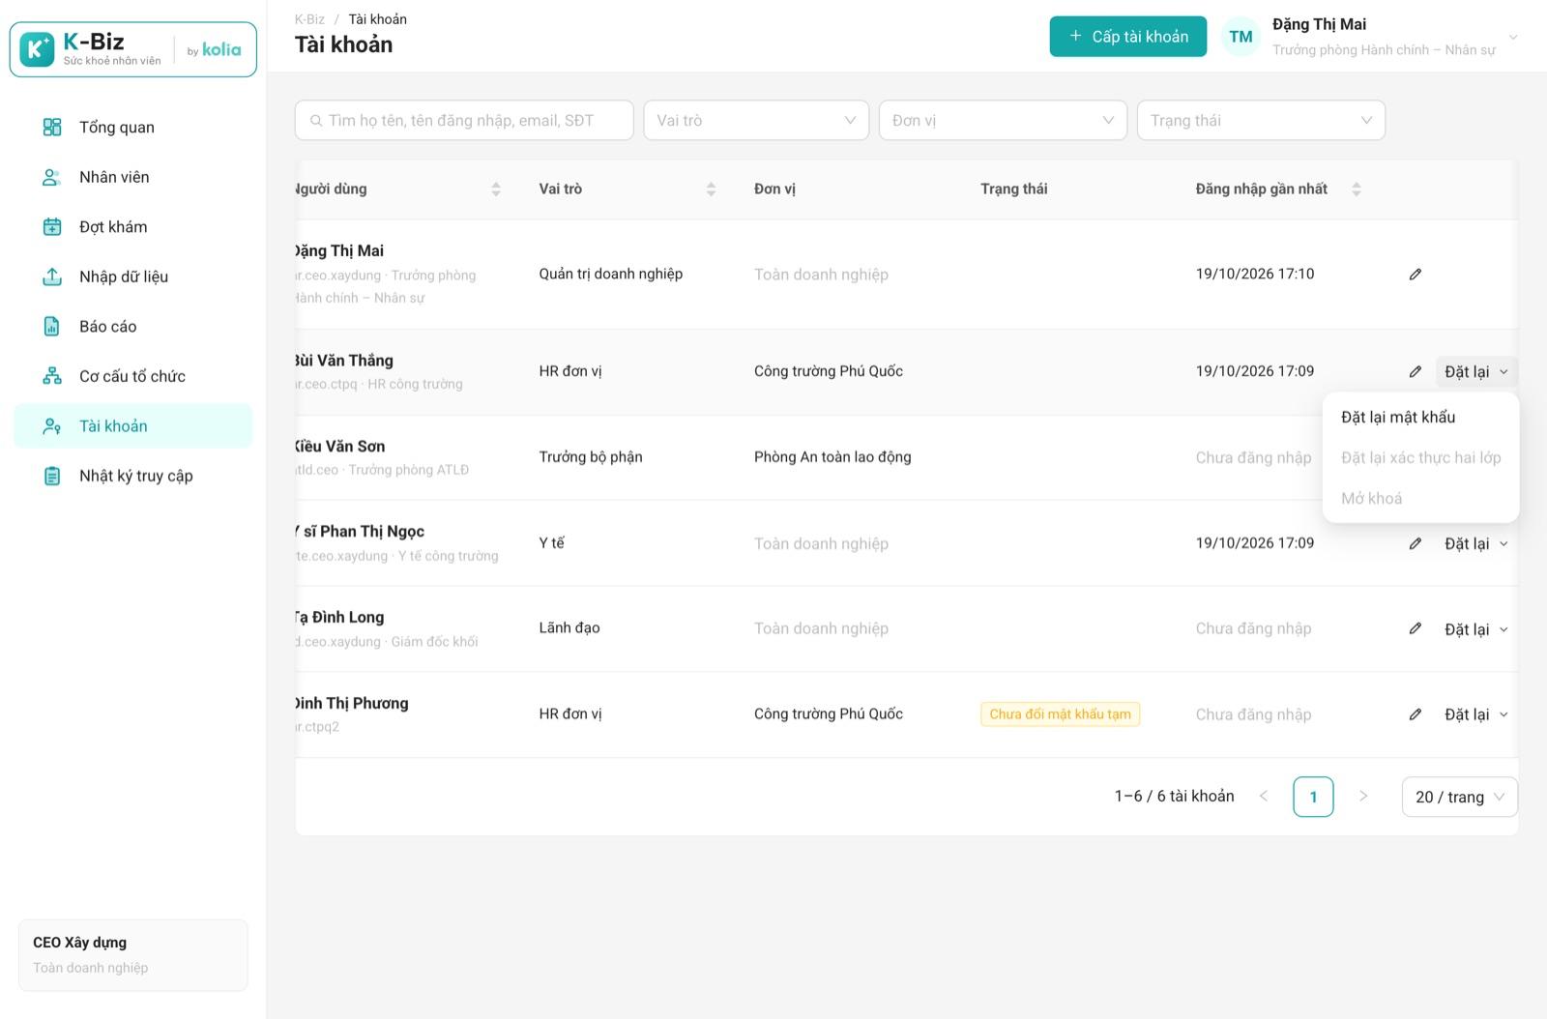This screenshot has width=1547, height=1019.
Task: Open the Trạng thái filter dropdown
Action: pos(1261,121)
